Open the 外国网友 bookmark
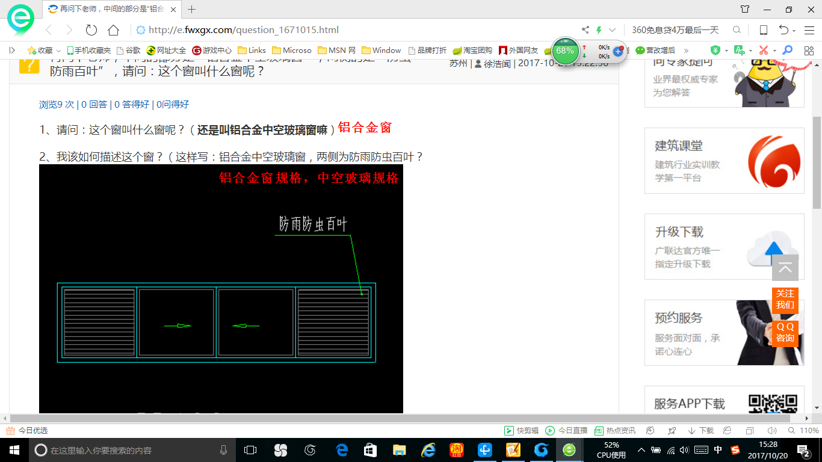Image resolution: width=822 pixels, height=462 pixels. [x=518, y=51]
